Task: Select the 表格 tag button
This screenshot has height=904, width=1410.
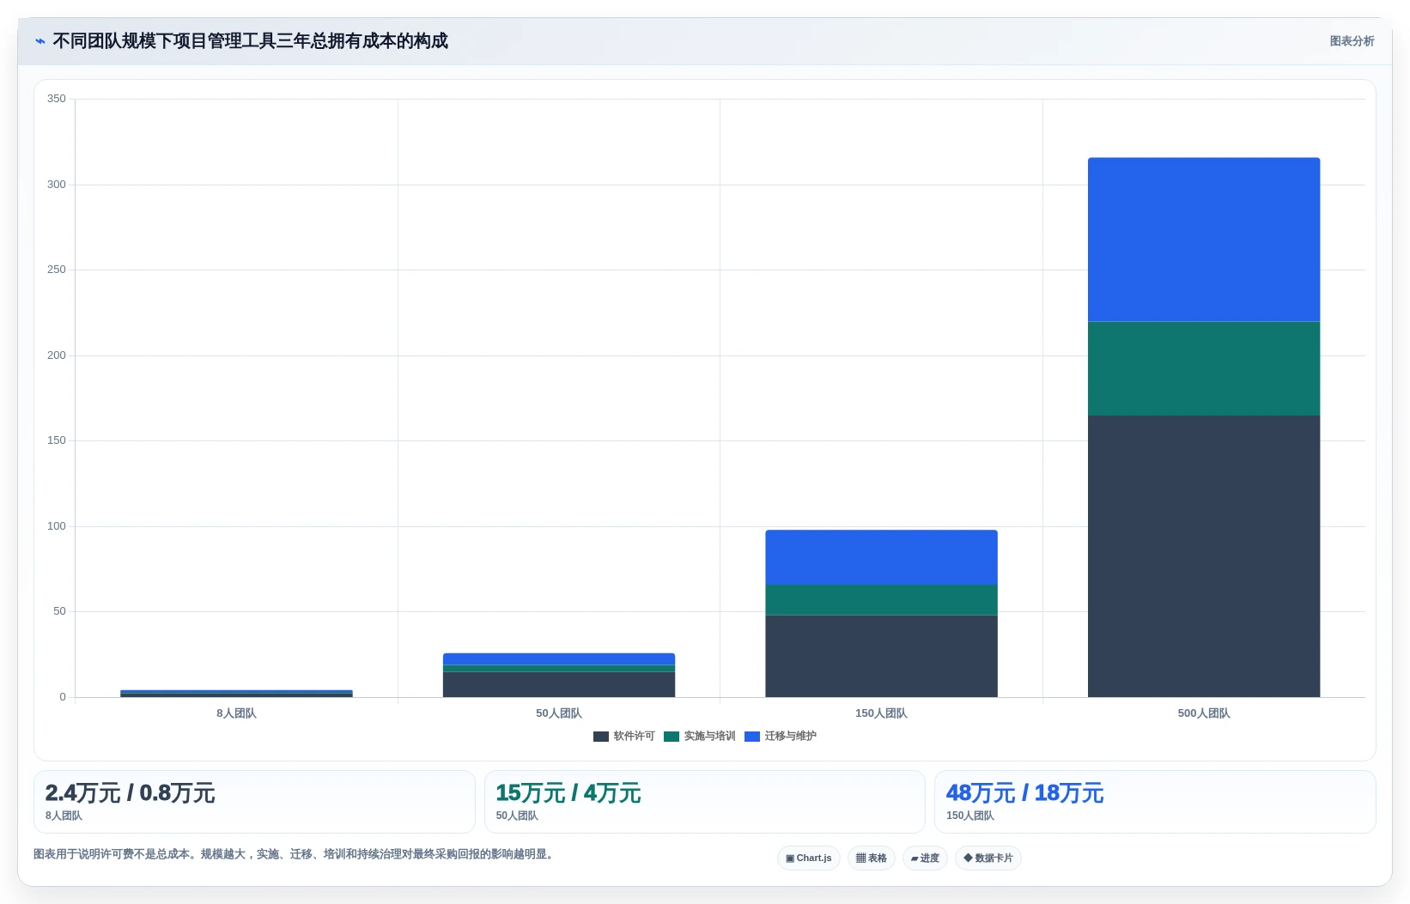Action: [x=872, y=858]
